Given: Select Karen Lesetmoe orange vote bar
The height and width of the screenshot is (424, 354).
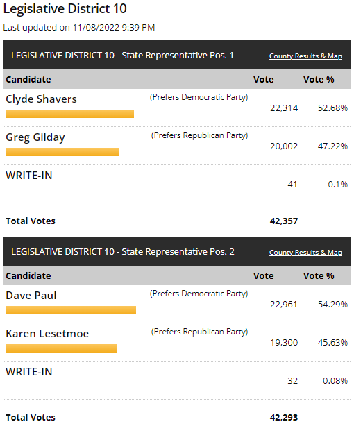Looking at the screenshot, I should [61, 348].
